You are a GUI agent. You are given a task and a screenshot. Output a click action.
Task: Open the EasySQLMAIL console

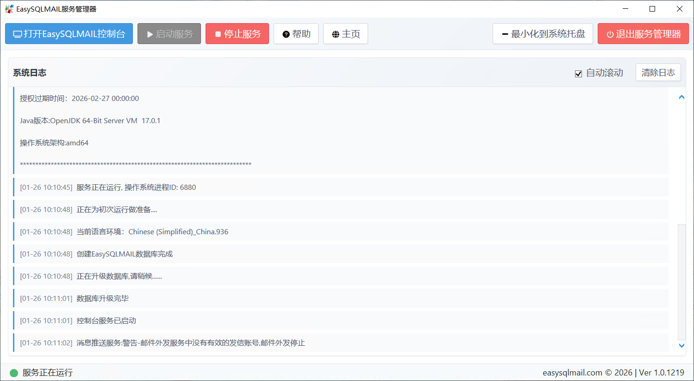69,34
